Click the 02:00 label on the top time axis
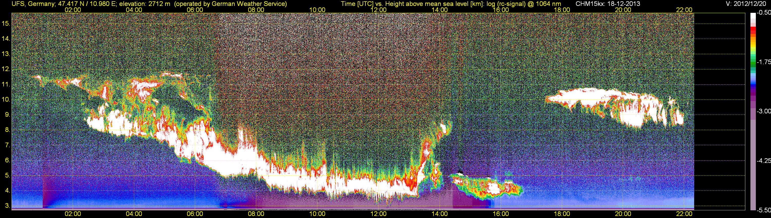This screenshot has width=771, height=218. 73,9
